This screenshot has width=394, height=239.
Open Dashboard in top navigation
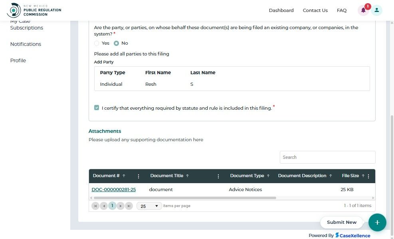click(x=281, y=10)
